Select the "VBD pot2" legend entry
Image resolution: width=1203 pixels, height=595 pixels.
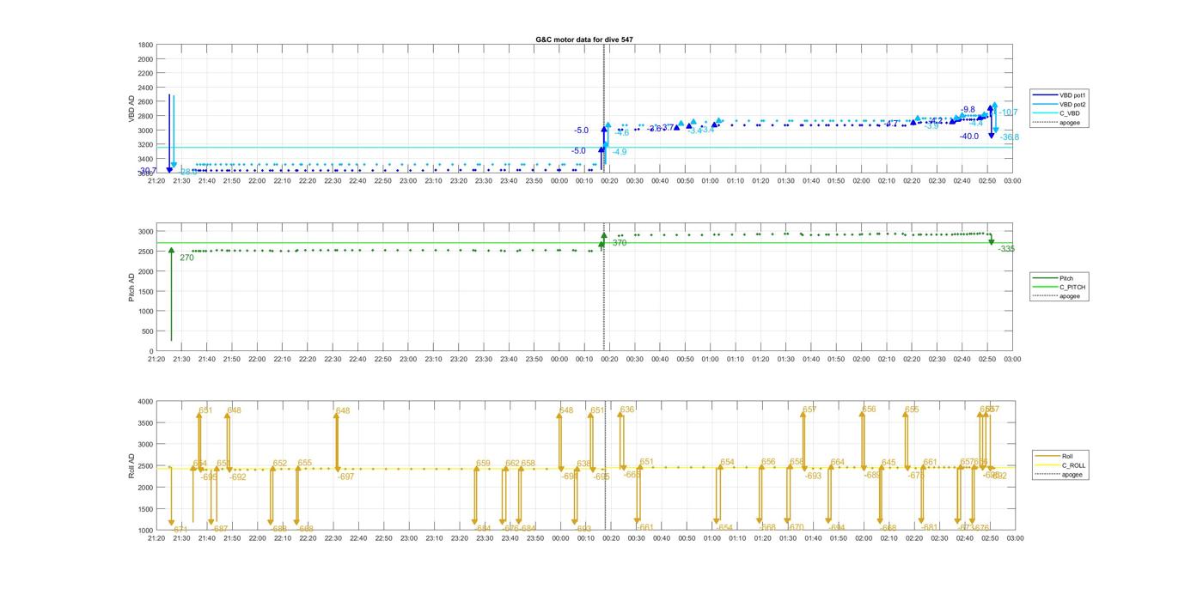click(1072, 104)
